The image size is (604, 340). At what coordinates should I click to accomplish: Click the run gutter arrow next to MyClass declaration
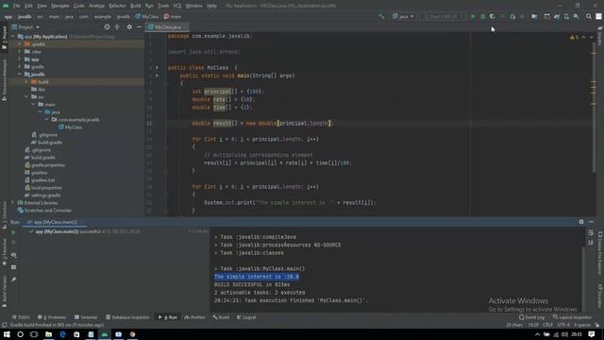point(157,67)
